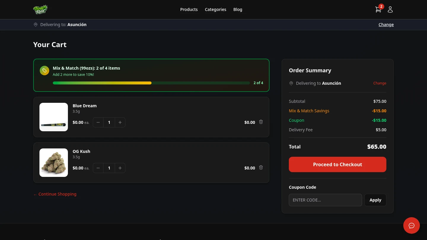
Task: Open the live chat bubble button
Action: pos(411,225)
